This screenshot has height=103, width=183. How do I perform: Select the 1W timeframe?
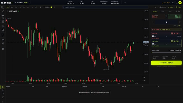tap(32, 7)
